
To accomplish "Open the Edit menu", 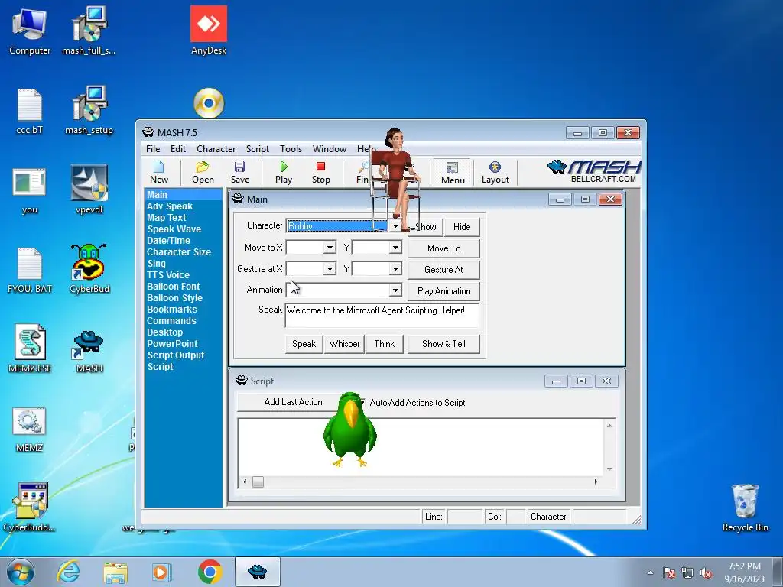I will [177, 149].
